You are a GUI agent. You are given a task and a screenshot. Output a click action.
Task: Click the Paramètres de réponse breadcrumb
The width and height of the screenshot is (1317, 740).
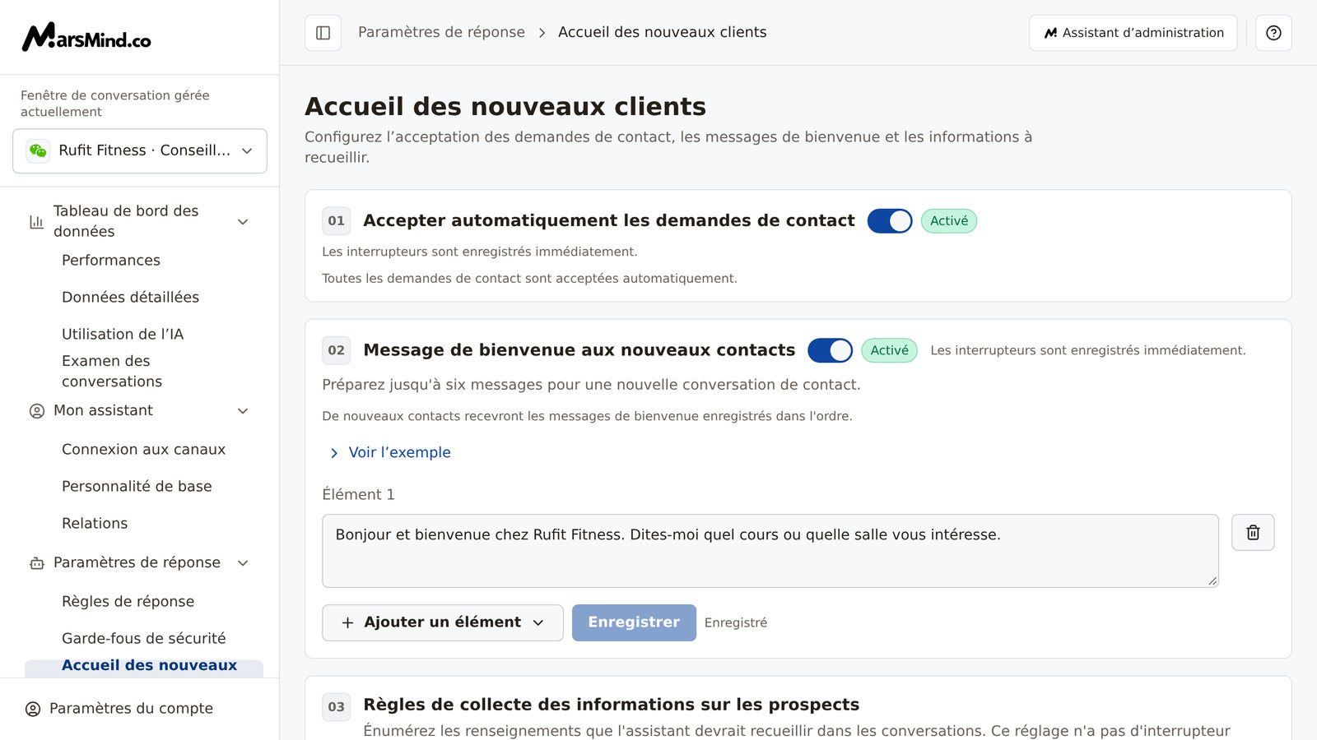coord(441,32)
